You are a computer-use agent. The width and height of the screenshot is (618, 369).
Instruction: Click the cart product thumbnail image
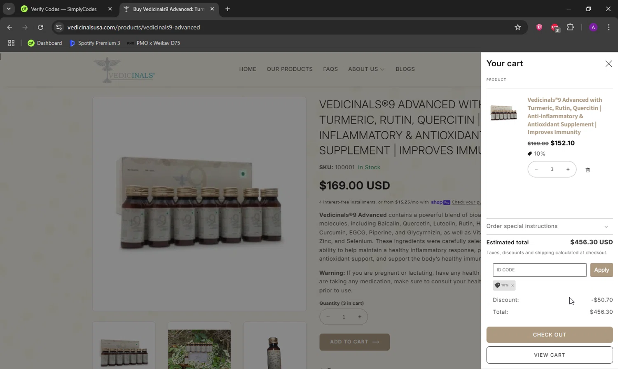tap(503, 112)
